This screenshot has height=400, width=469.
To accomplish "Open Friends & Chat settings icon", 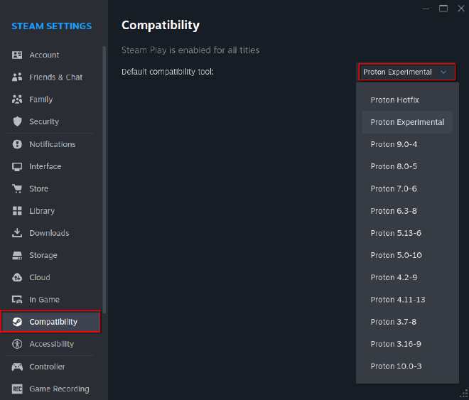I will click(17, 77).
